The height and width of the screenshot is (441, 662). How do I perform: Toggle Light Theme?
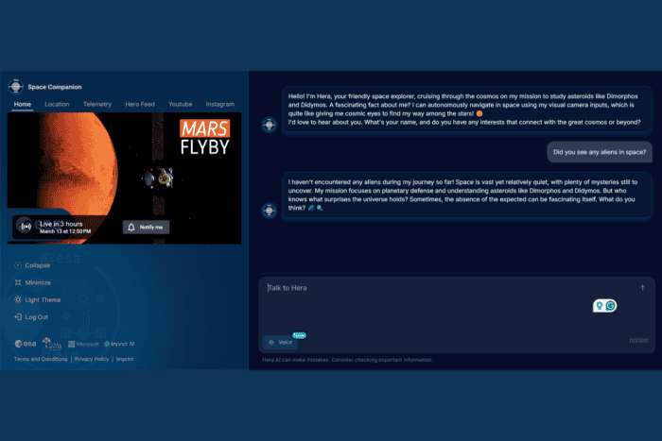click(38, 299)
